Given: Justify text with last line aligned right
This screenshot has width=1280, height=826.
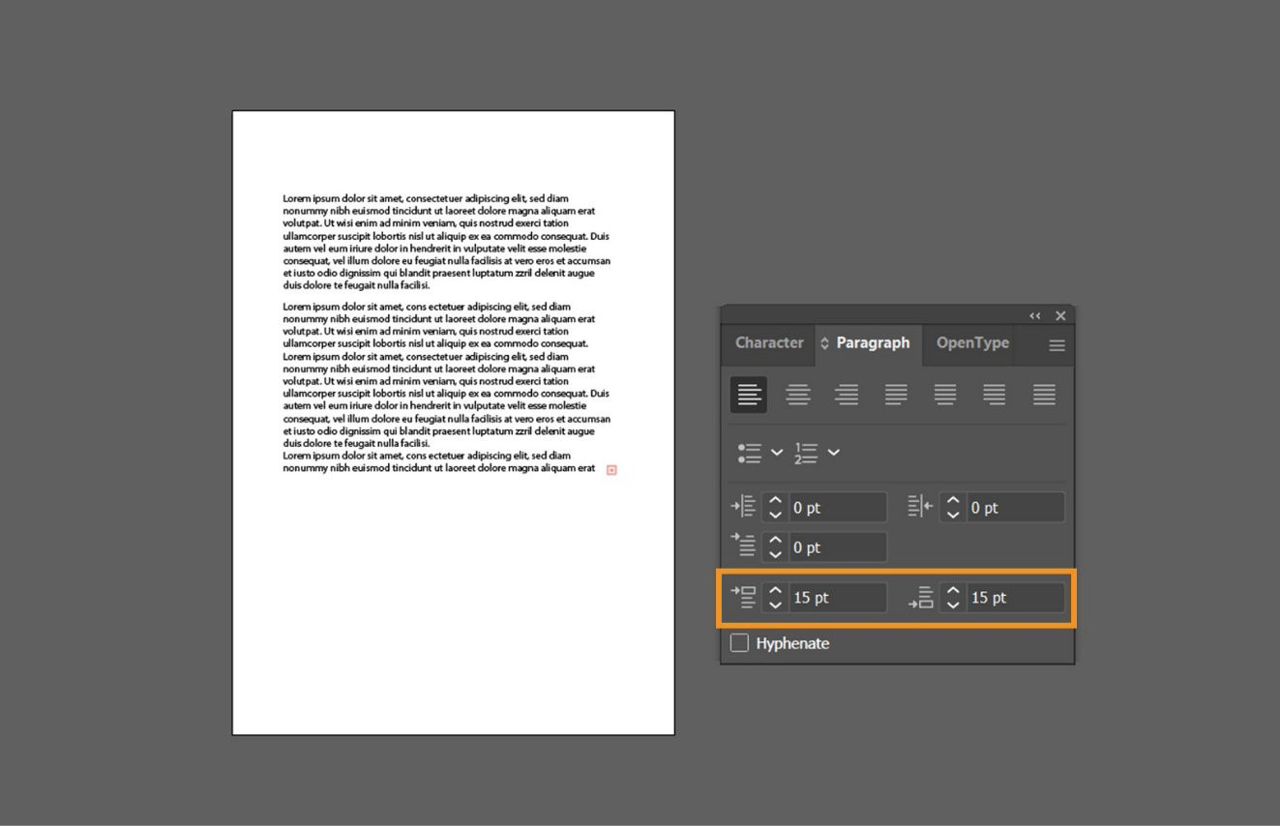Looking at the screenshot, I should (995, 395).
